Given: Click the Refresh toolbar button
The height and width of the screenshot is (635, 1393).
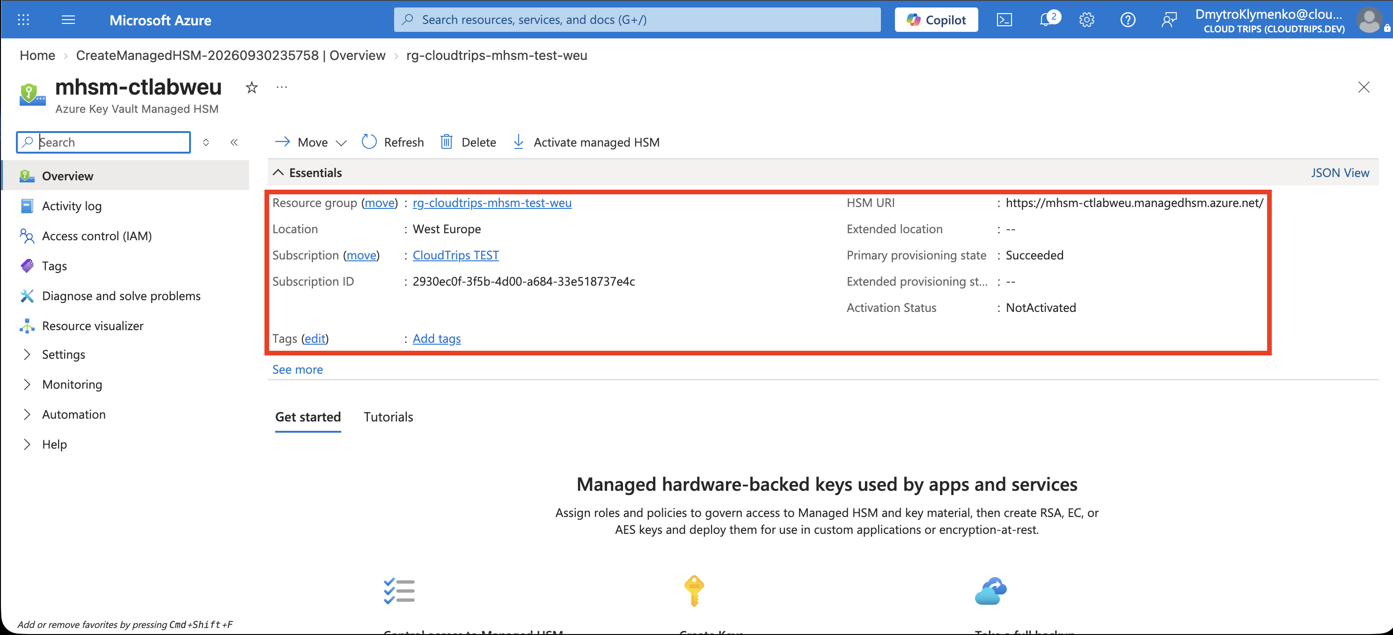Looking at the screenshot, I should point(393,142).
